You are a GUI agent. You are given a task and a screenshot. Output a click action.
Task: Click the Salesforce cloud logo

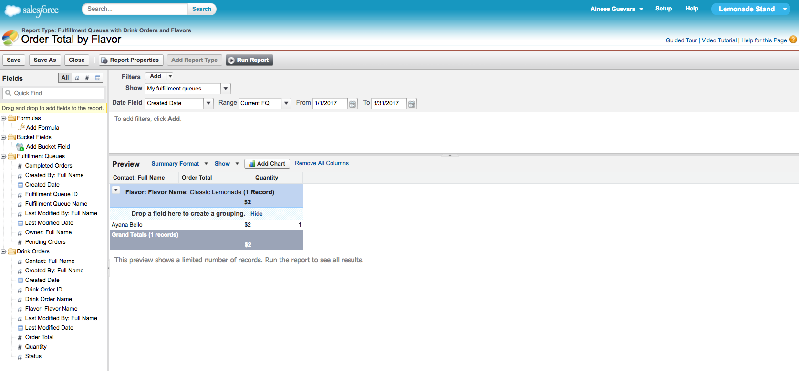coord(31,10)
